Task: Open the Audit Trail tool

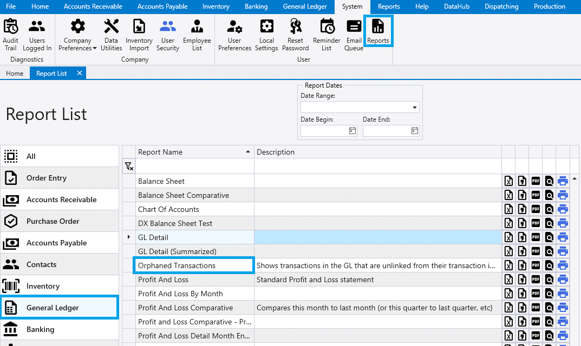Action: (10, 35)
